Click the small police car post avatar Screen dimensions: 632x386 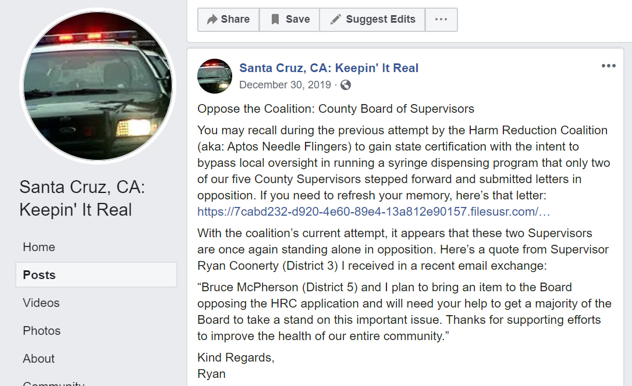(x=215, y=76)
